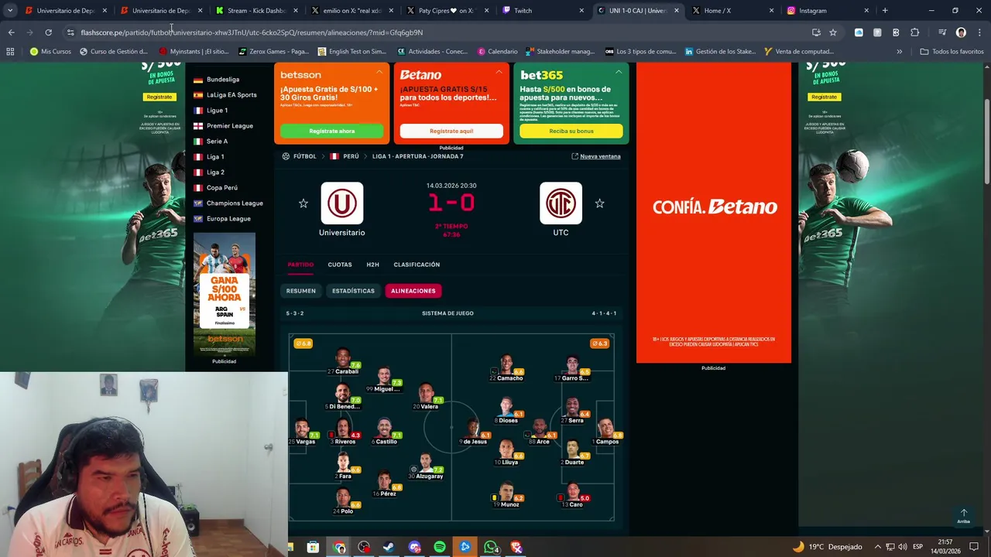
Task: Open Serie A in the league list
Action: pyautogui.click(x=217, y=142)
